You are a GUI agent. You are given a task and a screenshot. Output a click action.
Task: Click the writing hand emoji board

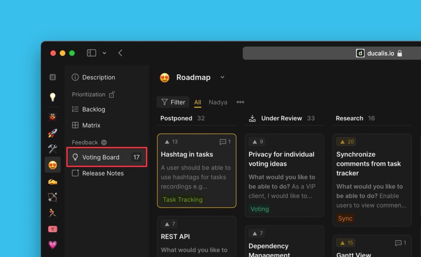[x=53, y=181]
